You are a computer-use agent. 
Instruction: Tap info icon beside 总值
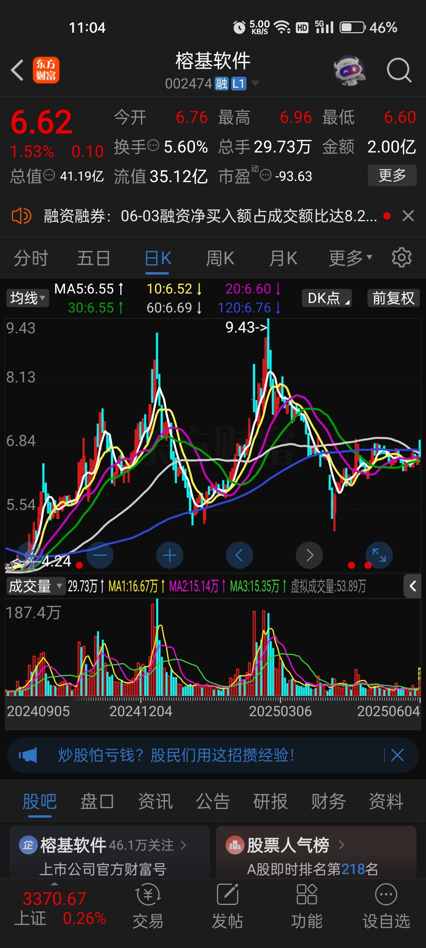(x=49, y=175)
